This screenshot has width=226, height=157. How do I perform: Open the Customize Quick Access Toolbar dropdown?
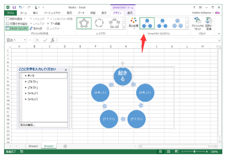pos(43,7)
